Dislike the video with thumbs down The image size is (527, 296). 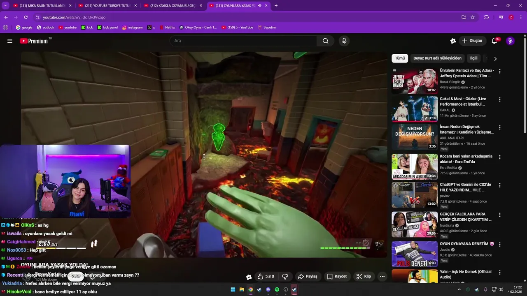[284, 276]
